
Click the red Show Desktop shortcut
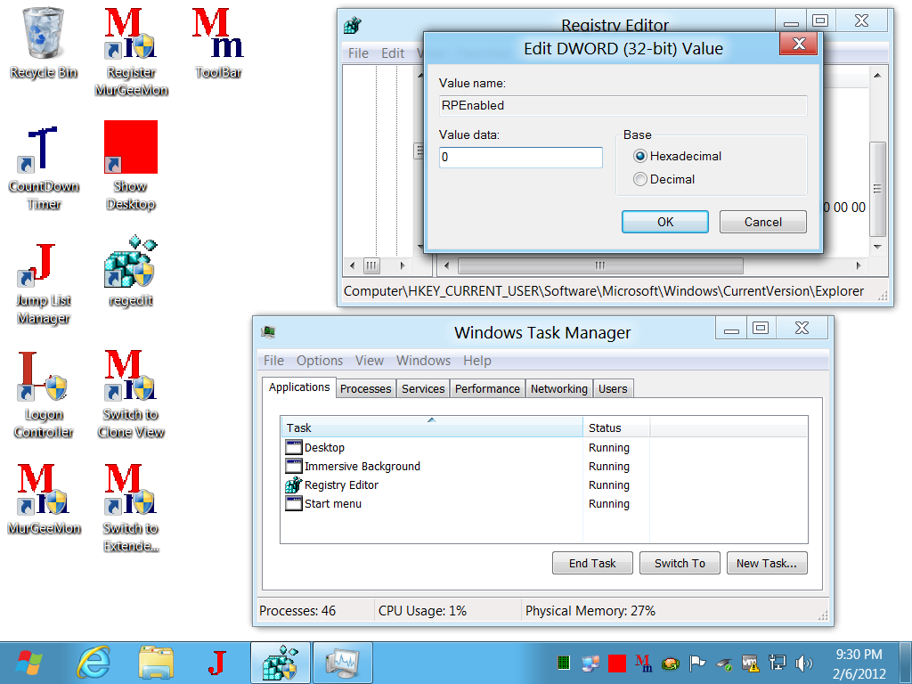pyautogui.click(x=131, y=165)
